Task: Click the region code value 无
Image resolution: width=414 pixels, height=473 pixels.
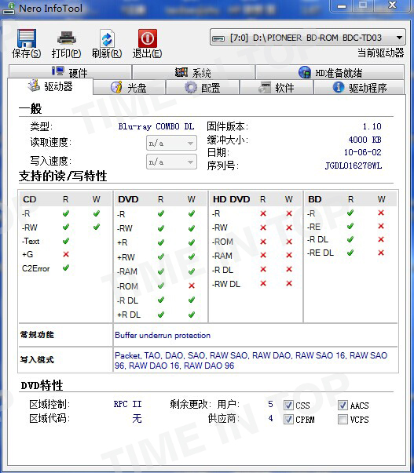Action: click(x=137, y=418)
